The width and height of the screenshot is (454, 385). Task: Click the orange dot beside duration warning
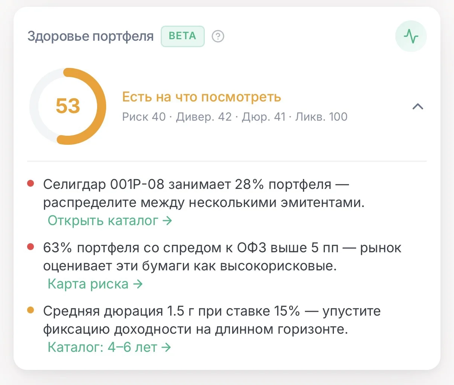tap(31, 310)
